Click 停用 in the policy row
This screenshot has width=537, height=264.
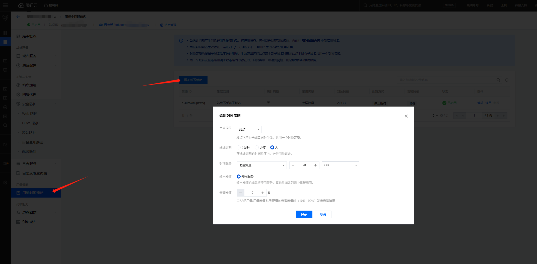point(488,103)
